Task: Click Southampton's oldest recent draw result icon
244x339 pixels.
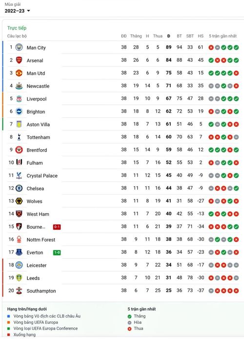Action: [x=211, y=291]
